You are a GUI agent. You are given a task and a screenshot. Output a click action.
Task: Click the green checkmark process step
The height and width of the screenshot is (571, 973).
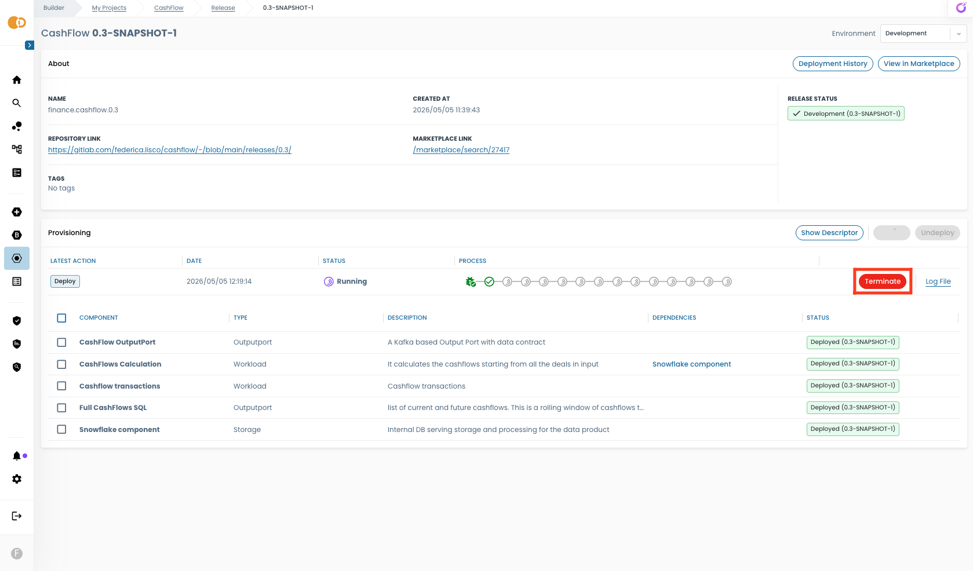pos(489,282)
